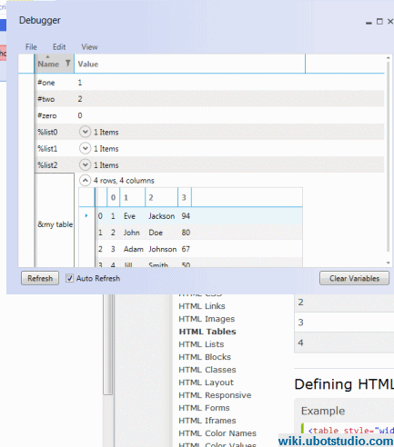Click the table cell containing Eve

pos(129,216)
